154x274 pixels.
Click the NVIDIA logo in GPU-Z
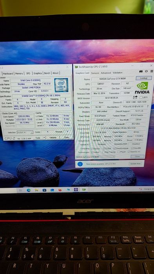(142, 87)
